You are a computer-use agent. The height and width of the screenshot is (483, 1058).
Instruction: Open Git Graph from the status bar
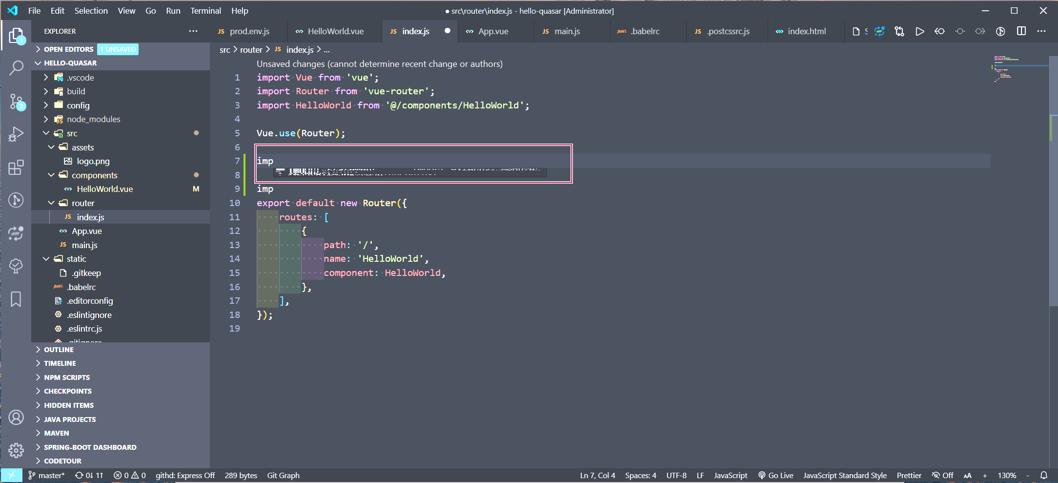click(x=283, y=475)
